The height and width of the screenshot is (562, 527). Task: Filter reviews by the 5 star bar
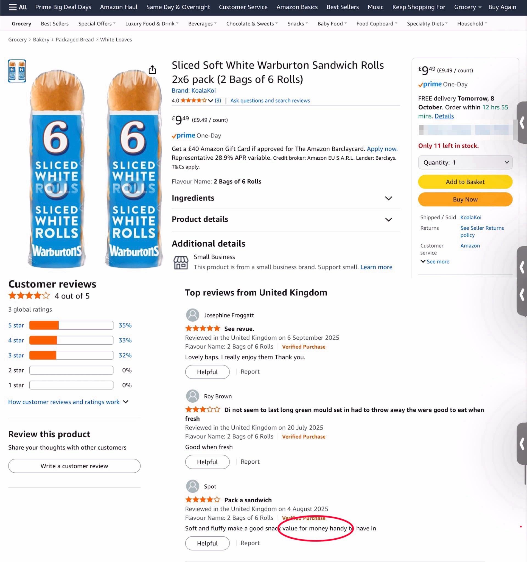click(x=71, y=325)
